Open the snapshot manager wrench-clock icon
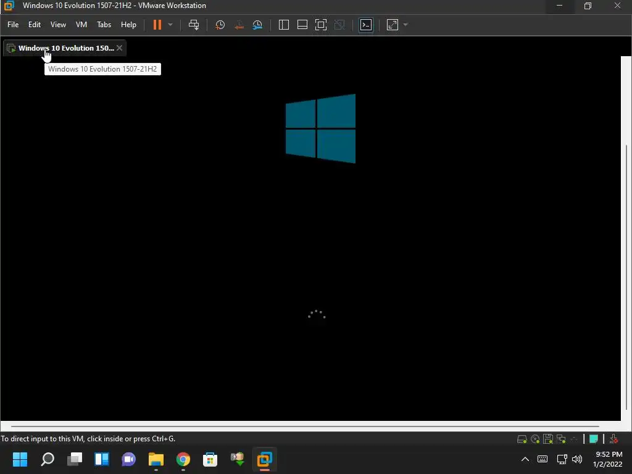The width and height of the screenshot is (632, 474). point(257,25)
